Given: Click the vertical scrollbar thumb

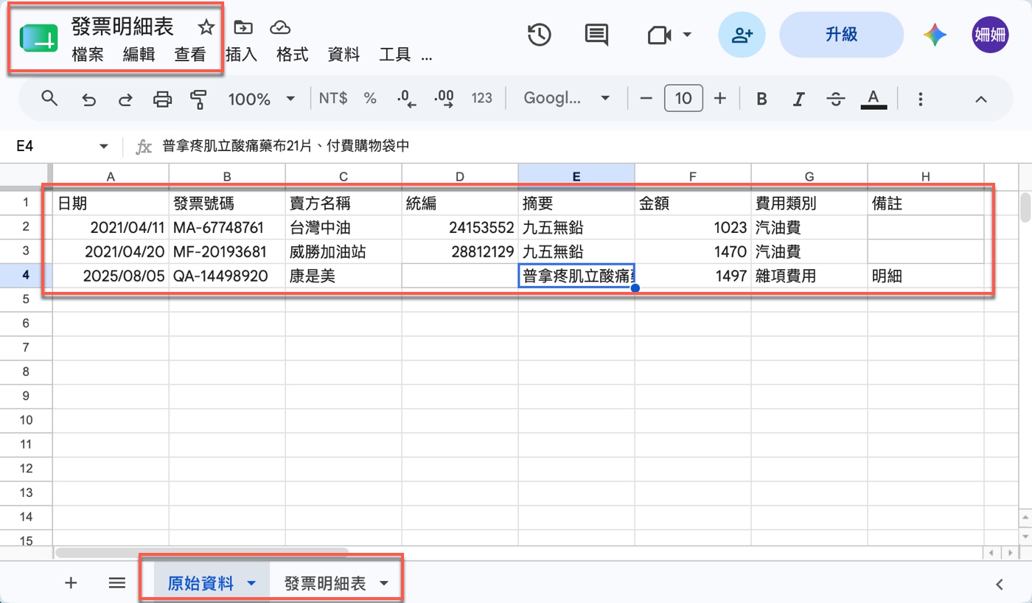Looking at the screenshot, I should click(1025, 207).
